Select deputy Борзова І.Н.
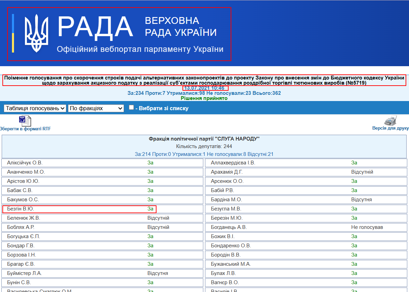The width and height of the screenshot is (409, 292). pos(22,255)
